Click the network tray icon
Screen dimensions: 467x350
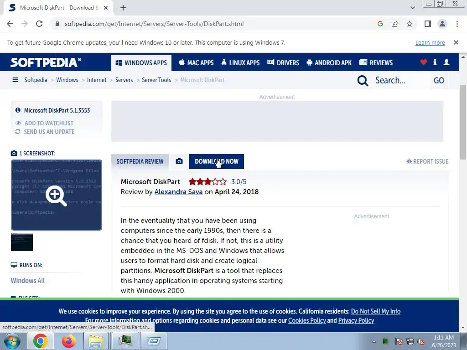[410, 342]
